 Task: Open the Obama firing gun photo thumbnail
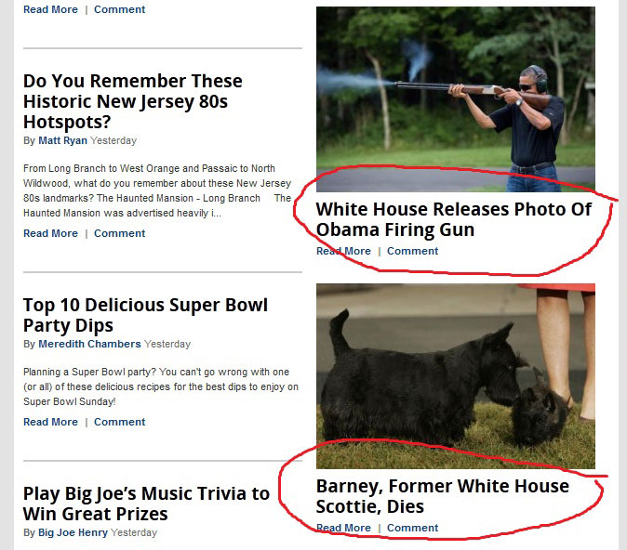[456, 99]
